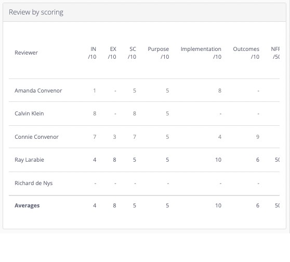Open reviewer Calvin Klein
The height and width of the screenshot is (262, 290).
click(29, 113)
